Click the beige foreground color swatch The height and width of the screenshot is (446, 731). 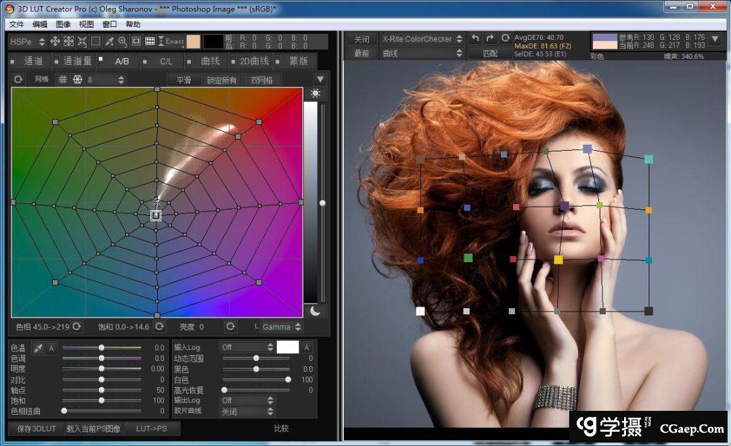pyautogui.click(x=193, y=41)
